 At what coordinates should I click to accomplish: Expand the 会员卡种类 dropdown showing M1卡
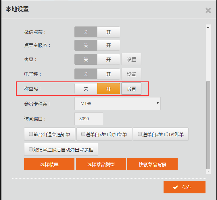coord(118,103)
